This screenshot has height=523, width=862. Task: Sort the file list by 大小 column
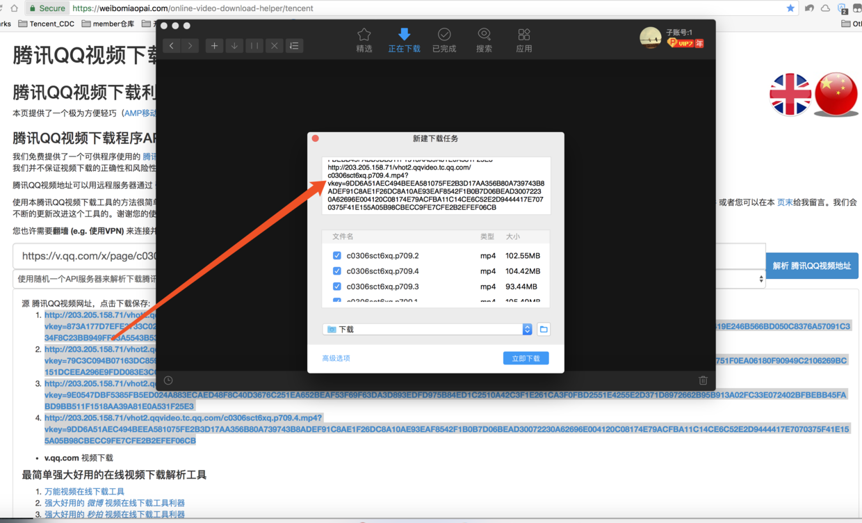coord(513,236)
